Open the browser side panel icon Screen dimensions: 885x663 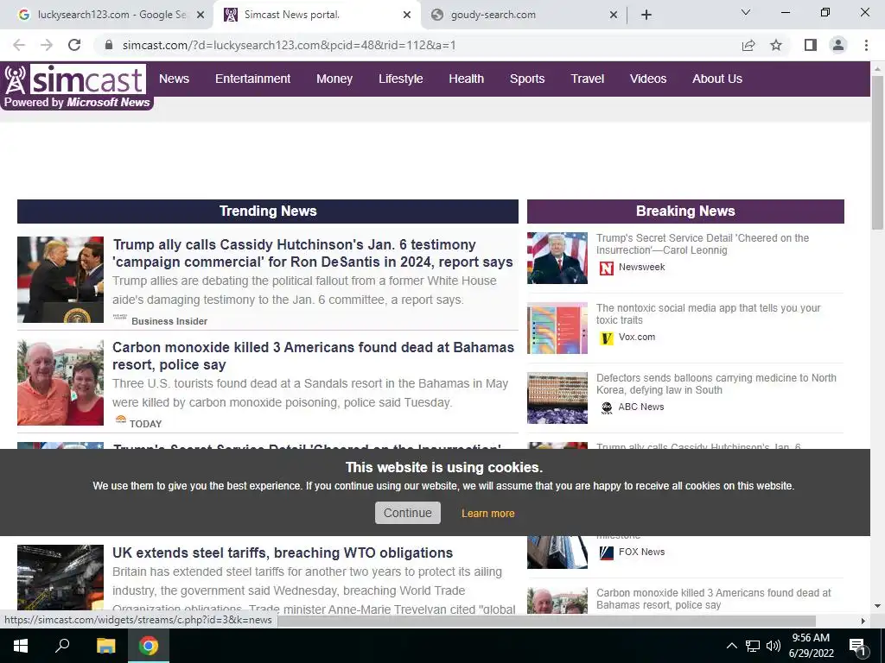[x=811, y=45]
